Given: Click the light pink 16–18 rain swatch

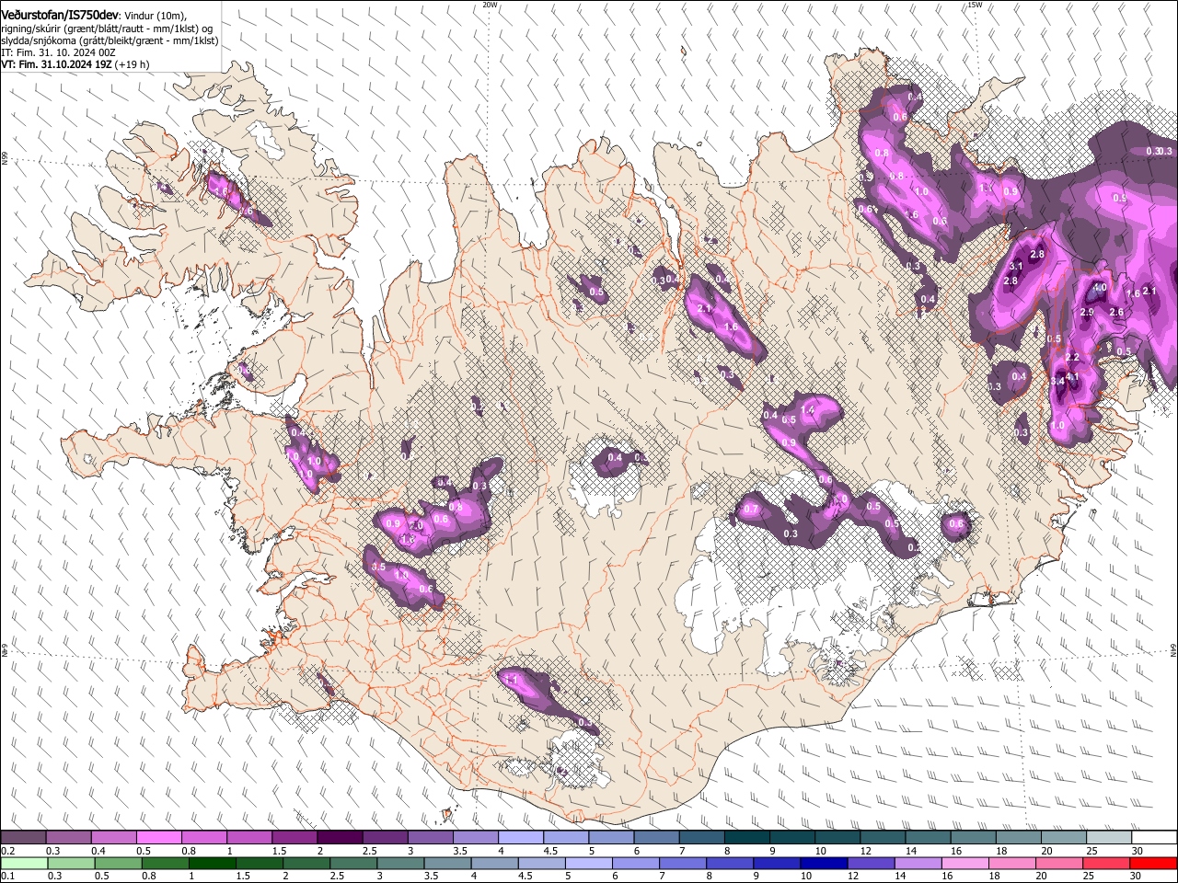Looking at the screenshot, I should coord(964,863).
